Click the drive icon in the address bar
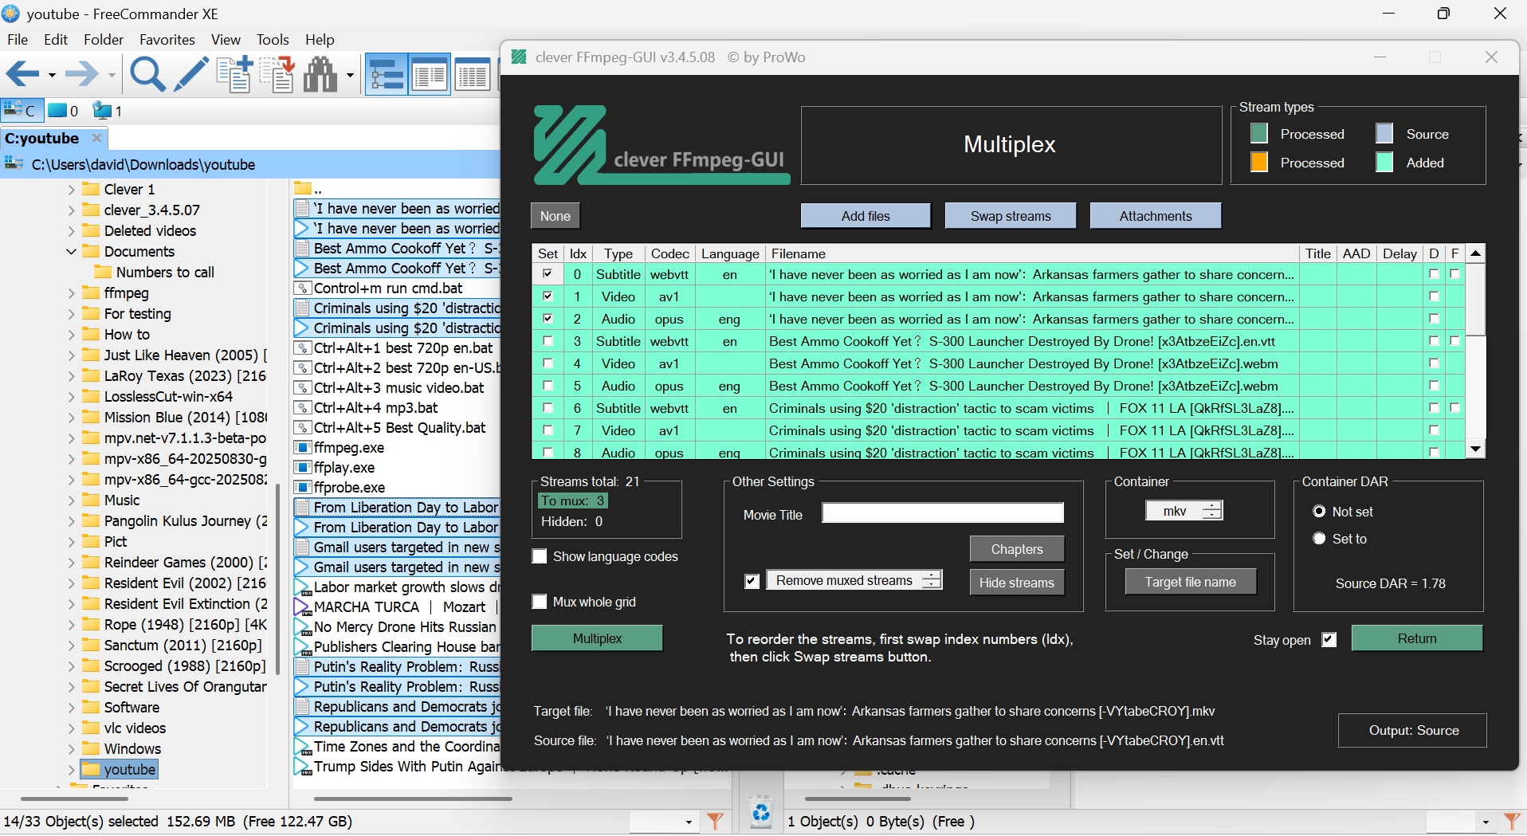 (x=14, y=164)
